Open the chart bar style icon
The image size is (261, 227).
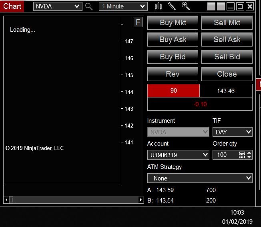pyautogui.click(x=158, y=6)
